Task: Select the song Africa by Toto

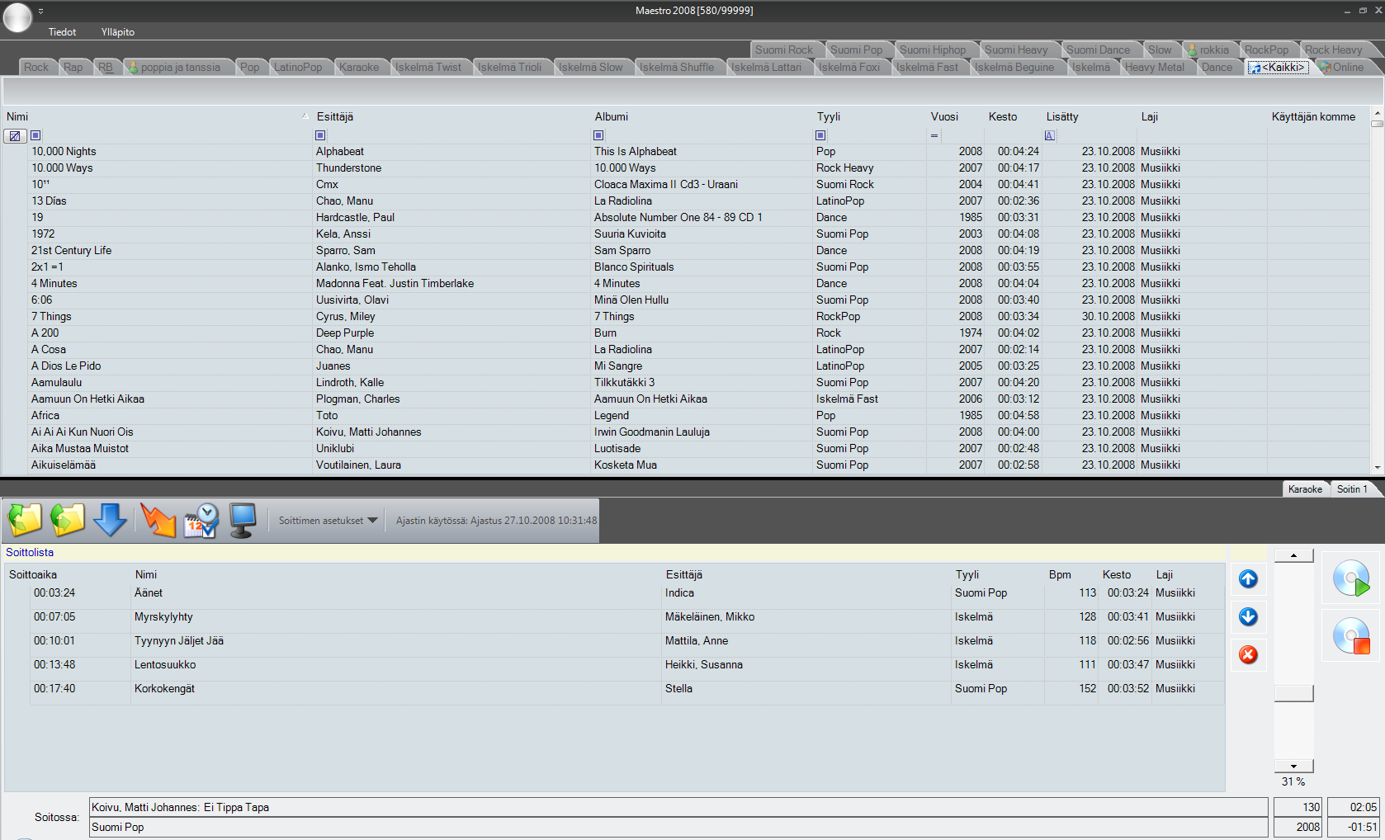Action: pos(45,416)
